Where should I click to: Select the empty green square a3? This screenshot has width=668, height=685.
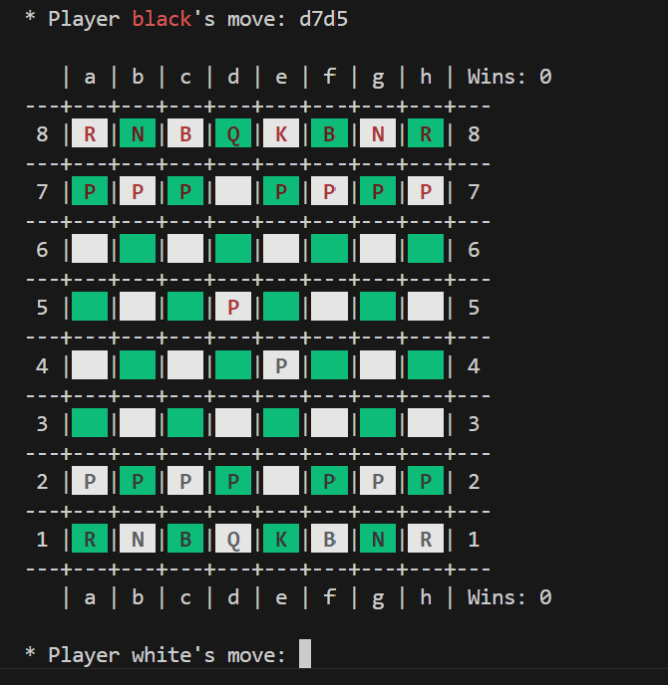click(90, 424)
